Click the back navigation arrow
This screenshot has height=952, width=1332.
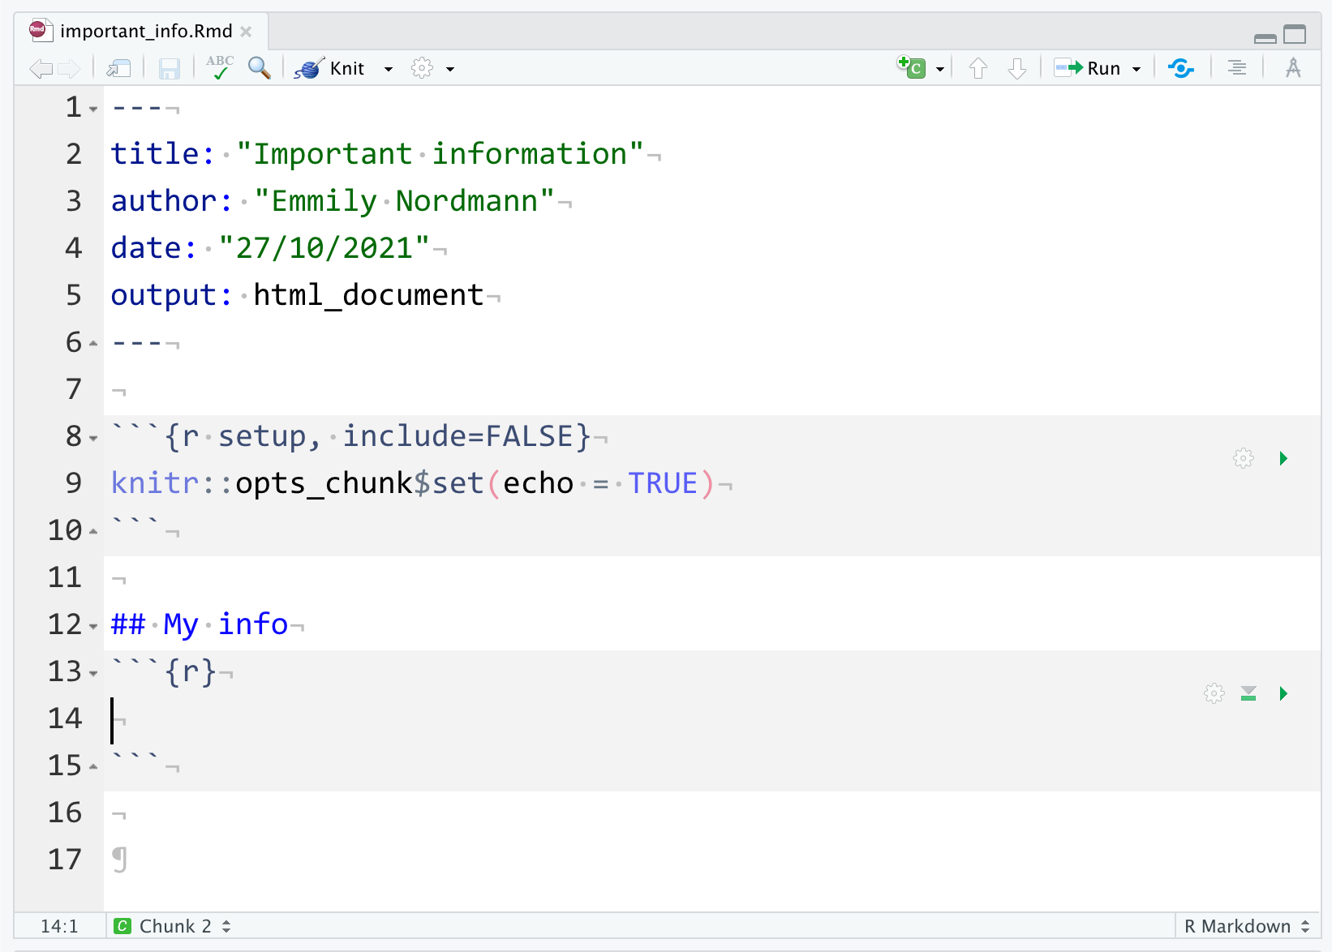click(x=41, y=69)
